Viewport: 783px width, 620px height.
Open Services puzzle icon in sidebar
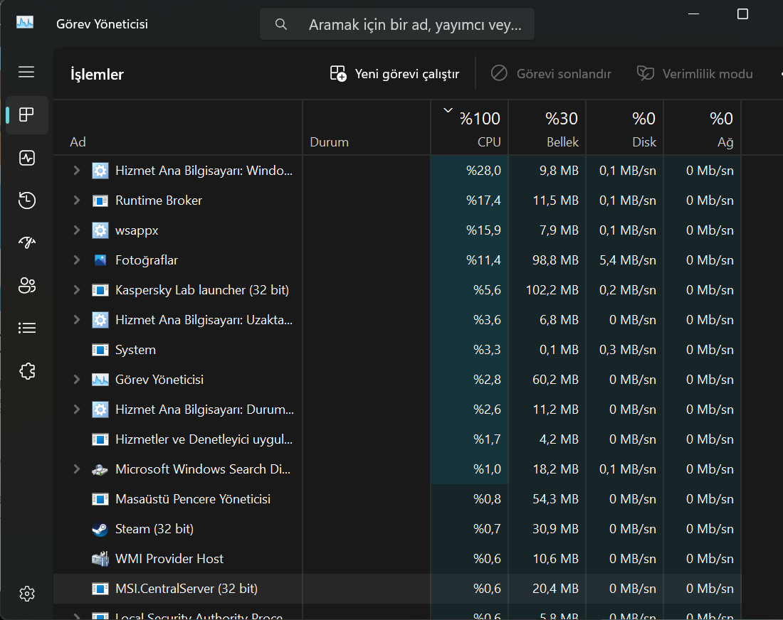pyautogui.click(x=26, y=371)
